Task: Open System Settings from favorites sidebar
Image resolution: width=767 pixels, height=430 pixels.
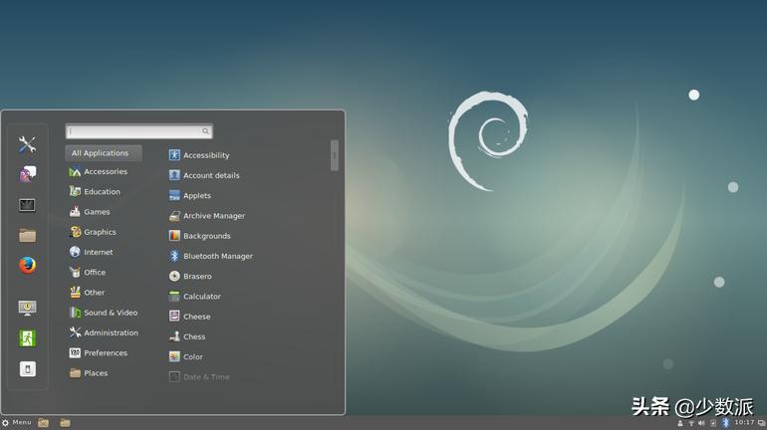Action: pyautogui.click(x=27, y=144)
